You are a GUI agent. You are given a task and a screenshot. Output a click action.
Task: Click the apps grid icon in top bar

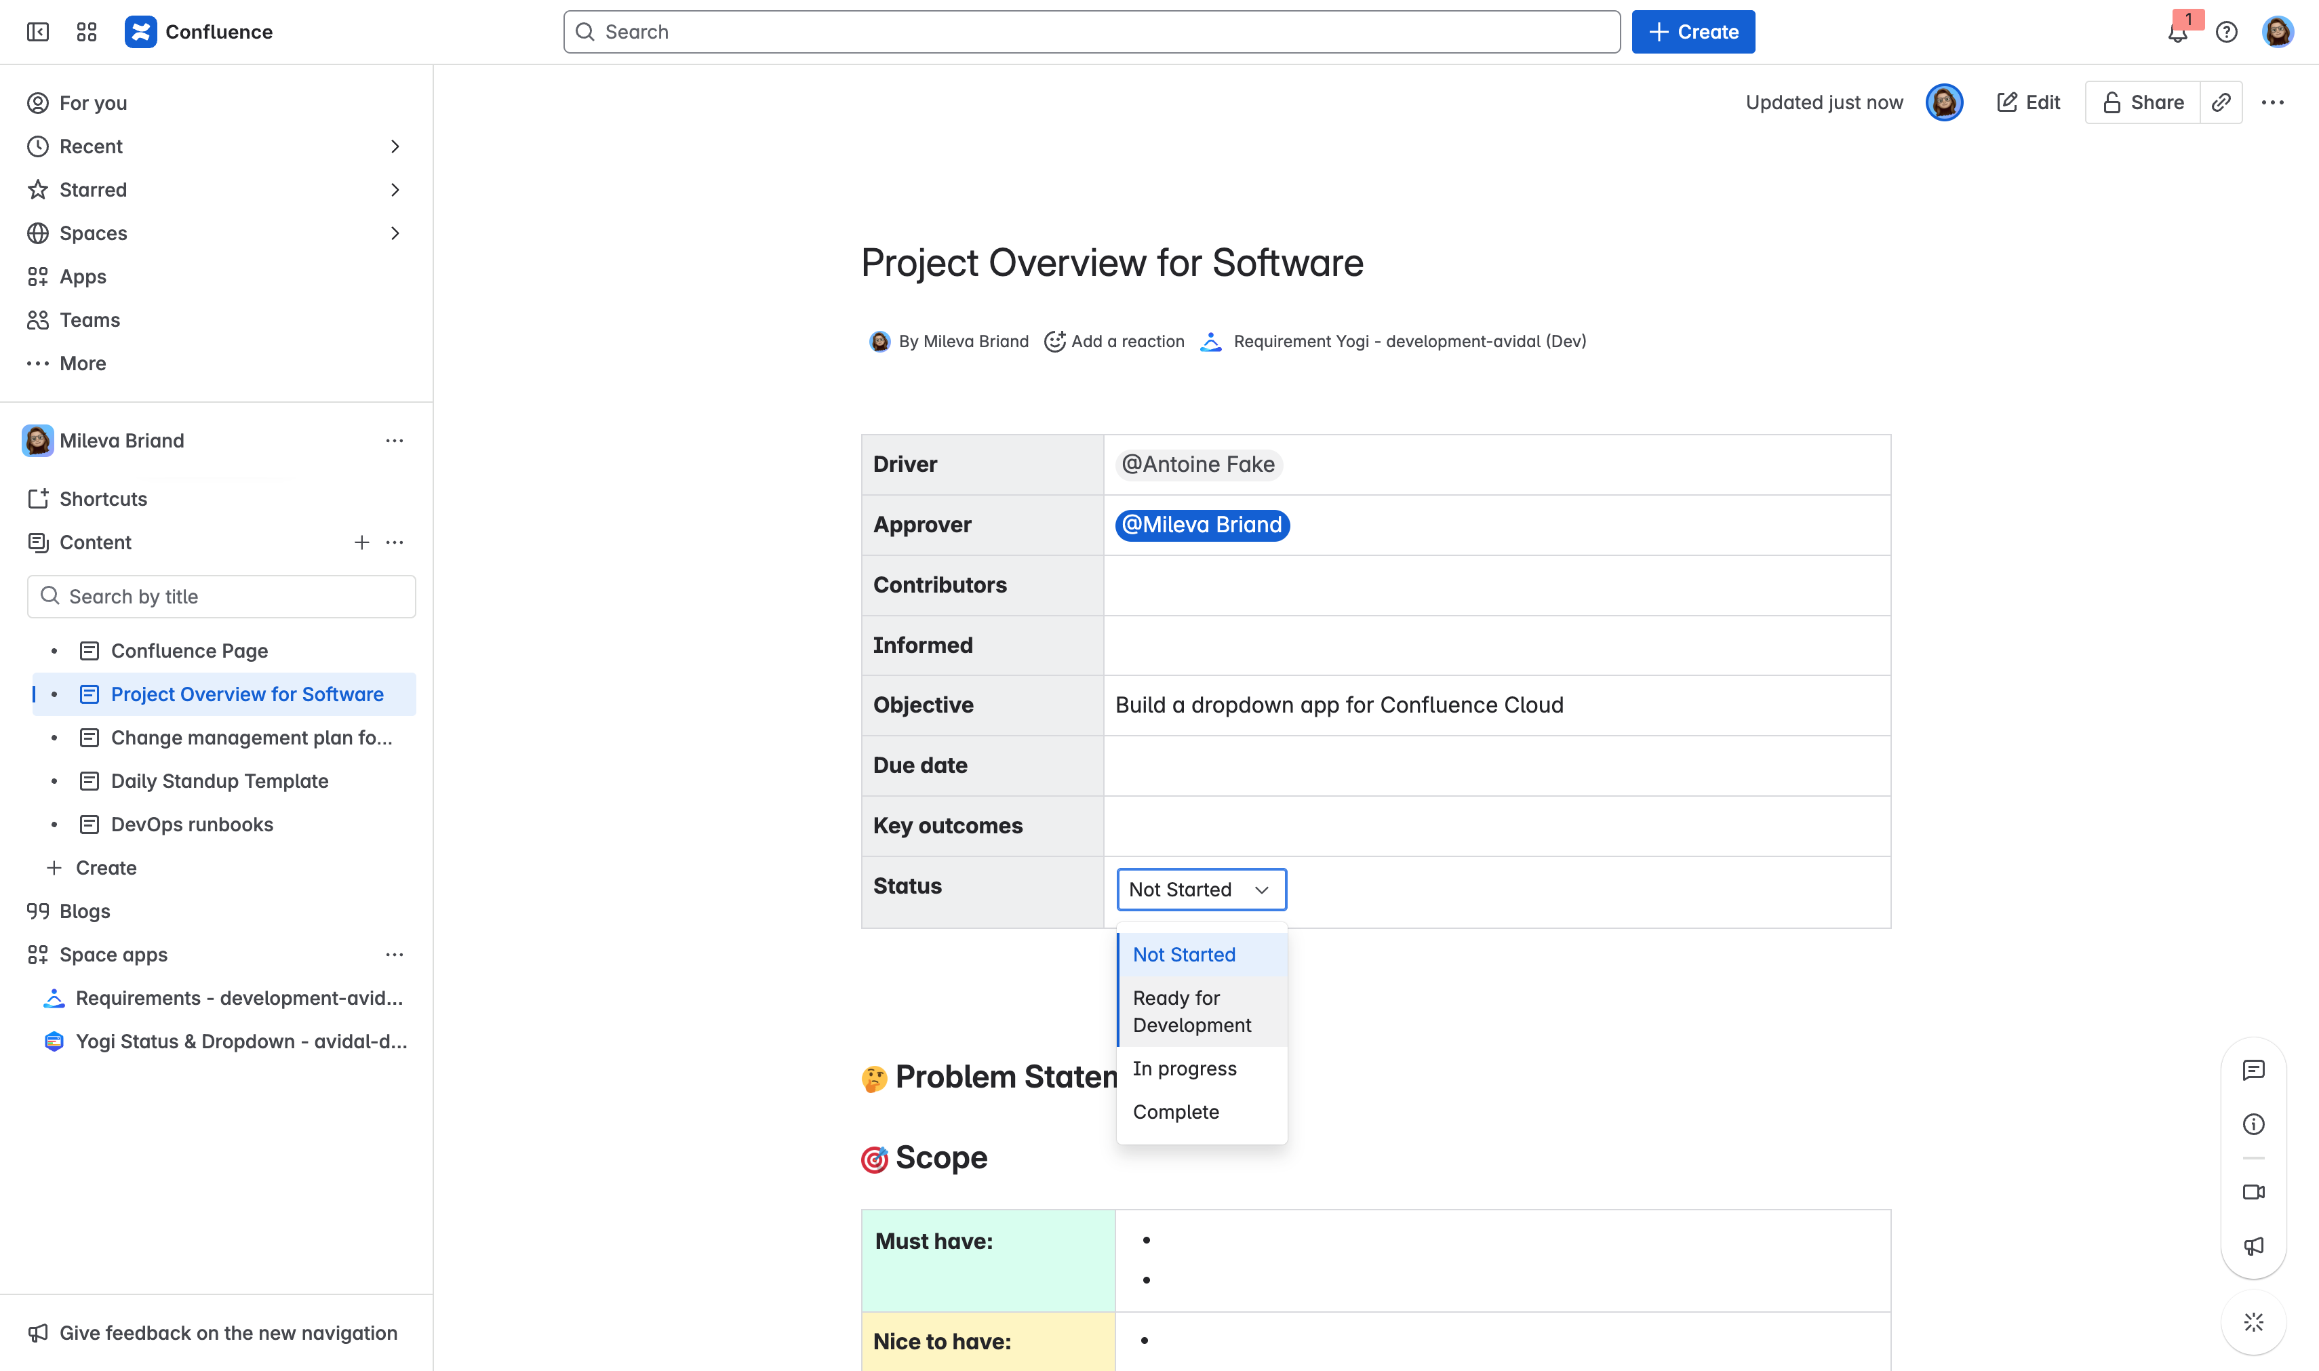pos(86,31)
